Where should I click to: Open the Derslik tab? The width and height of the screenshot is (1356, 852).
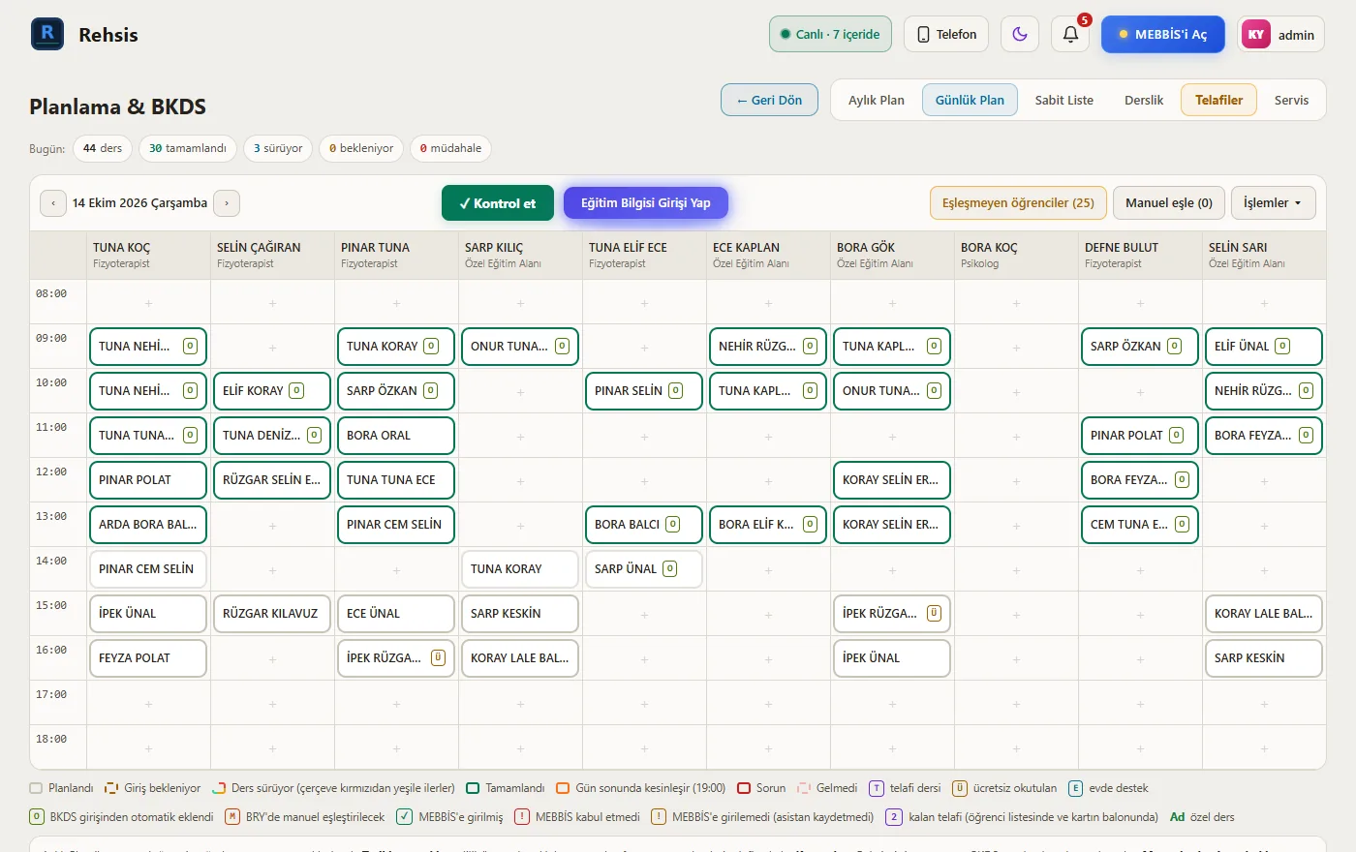pos(1144,100)
